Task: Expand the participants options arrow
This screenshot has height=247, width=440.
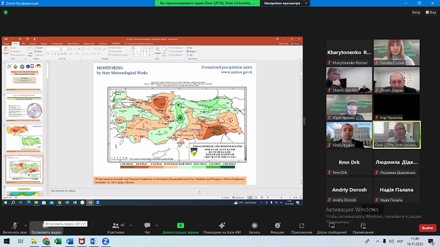Action: pos(131,225)
